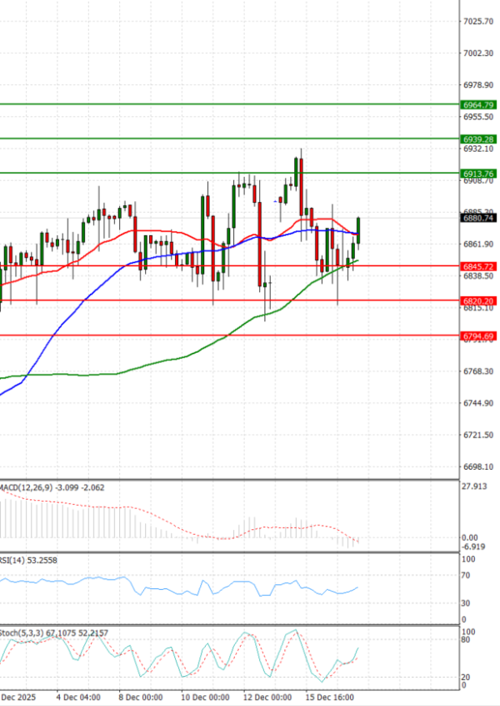The height and width of the screenshot is (706, 500).
Task: Click the 6845.72 red support price label
Action: (x=477, y=266)
